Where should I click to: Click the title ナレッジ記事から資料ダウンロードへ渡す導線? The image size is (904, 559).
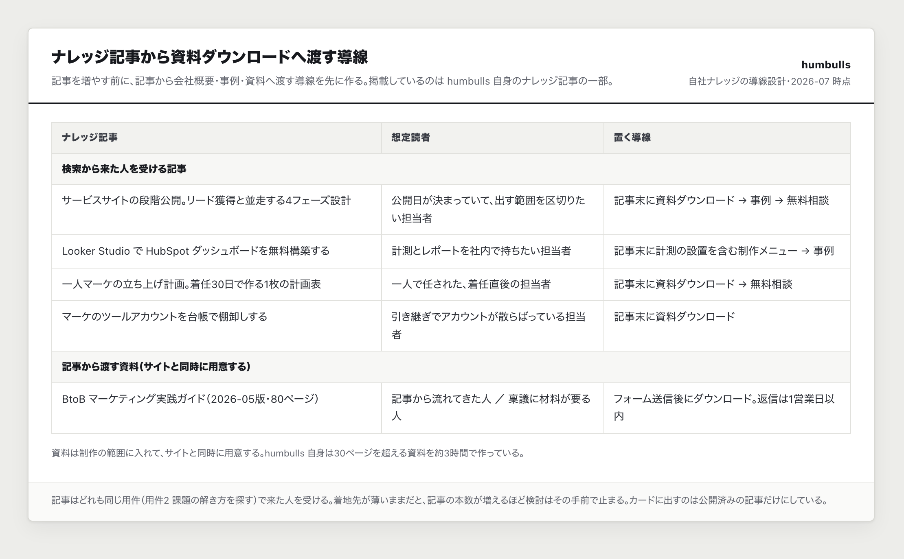pyautogui.click(x=210, y=57)
